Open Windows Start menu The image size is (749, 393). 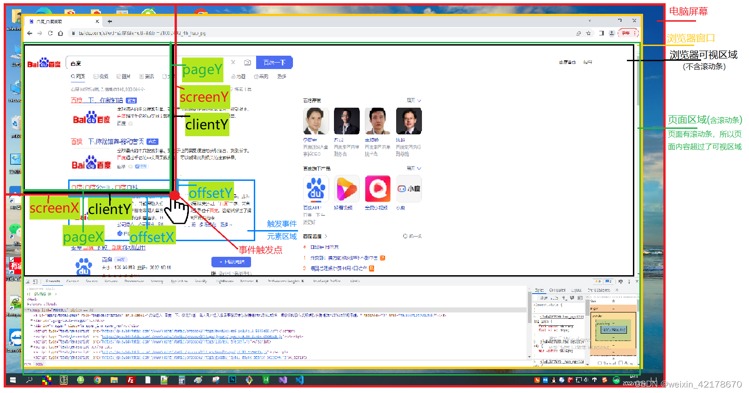pos(13,380)
